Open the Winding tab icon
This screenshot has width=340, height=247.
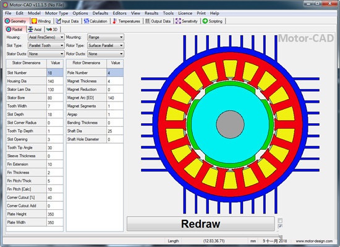tap(41, 21)
